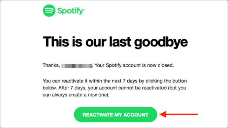Click the red arrowhead beside the button

[x=163, y=114]
